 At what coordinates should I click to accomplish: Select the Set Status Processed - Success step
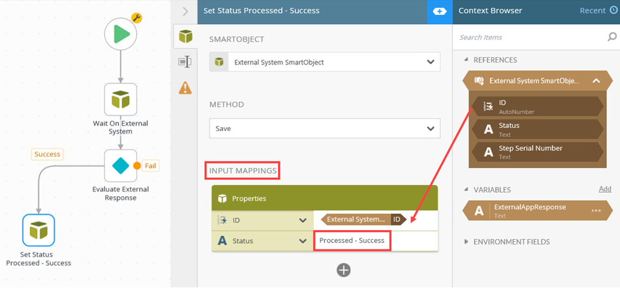click(x=39, y=230)
